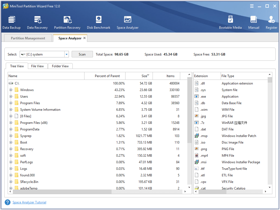Click the C:\ drive icon in tree
Screen dimensions: 280x210
point(11,83)
